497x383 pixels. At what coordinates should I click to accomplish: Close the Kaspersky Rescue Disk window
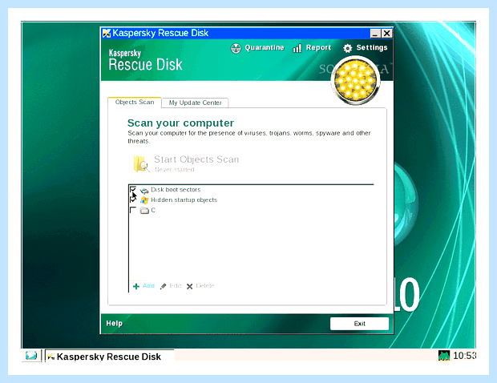386,34
